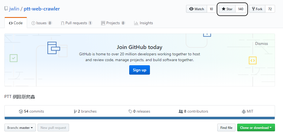
Task: Click the fork icon on Fork button
Action: click(x=253, y=9)
